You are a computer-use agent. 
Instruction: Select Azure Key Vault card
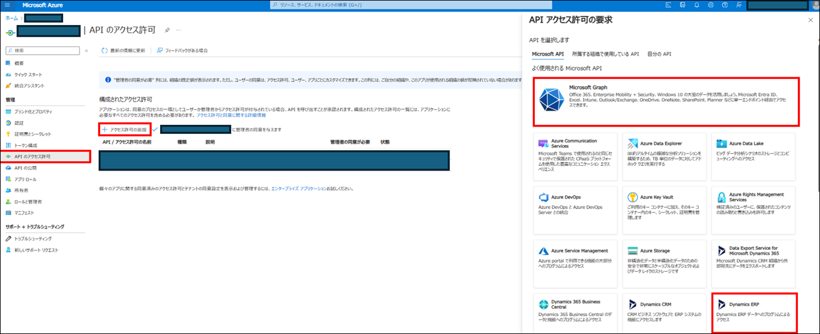point(663,210)
